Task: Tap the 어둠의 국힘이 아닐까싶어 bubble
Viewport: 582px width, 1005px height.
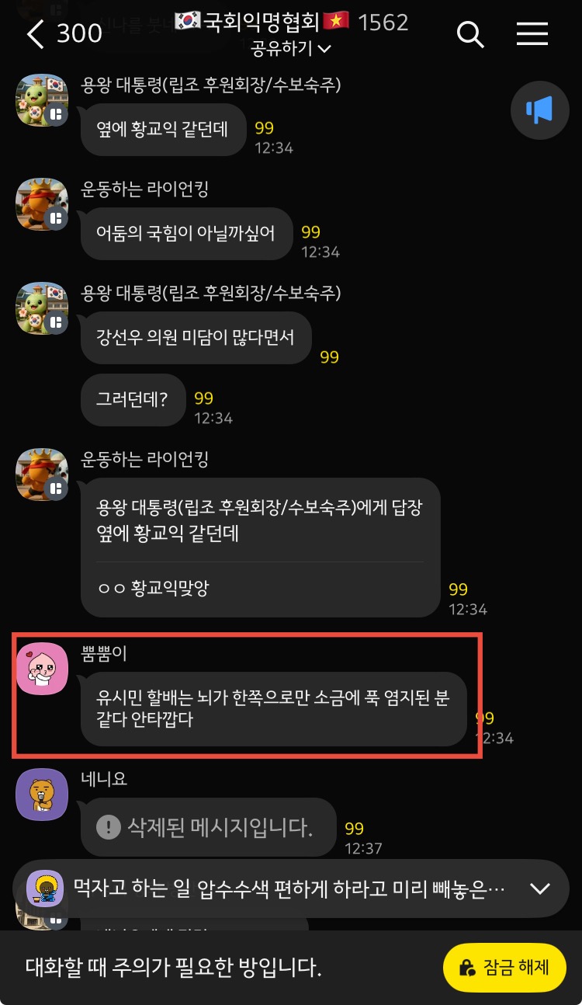Action: click(187, 233)
